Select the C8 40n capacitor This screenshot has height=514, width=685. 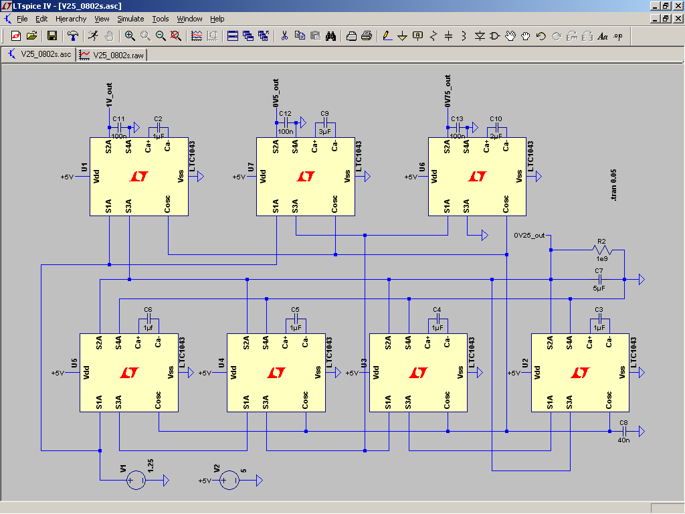624,432
